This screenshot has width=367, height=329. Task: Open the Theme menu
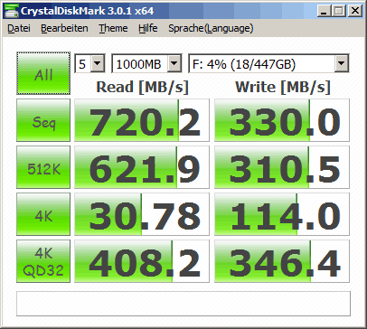pyautogui.click(x=113, y=28)
